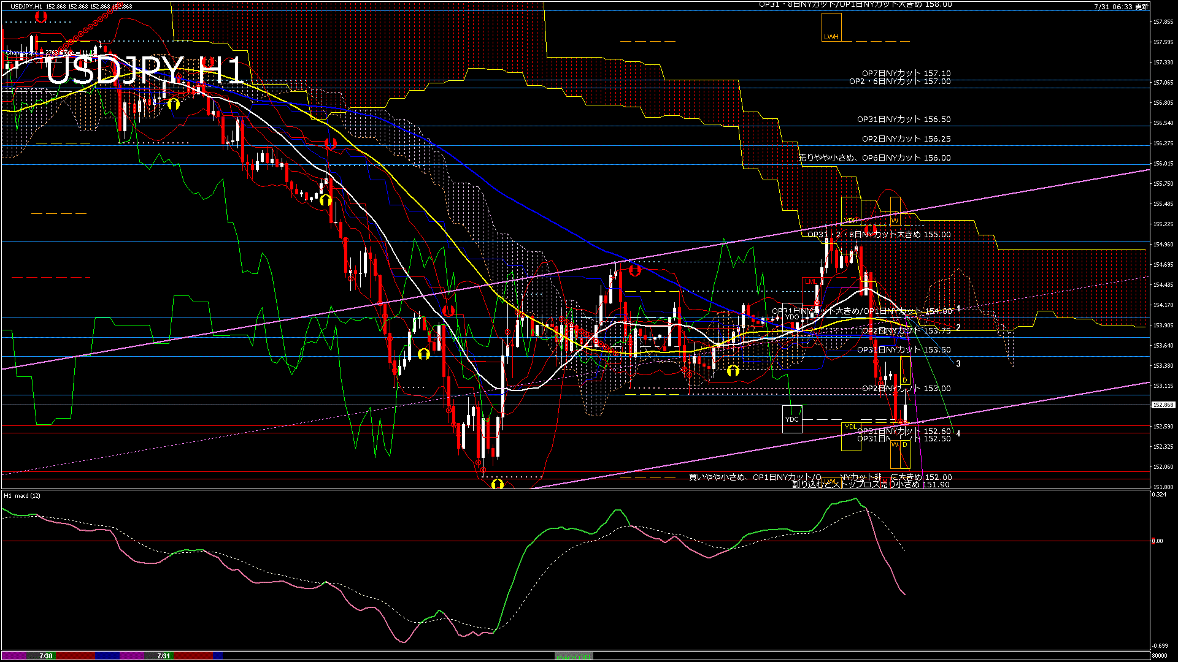Image resolution: width=1178 pixels, height=662 pixels.
Task: Select the 7/30 date marker
Action: 46,656
